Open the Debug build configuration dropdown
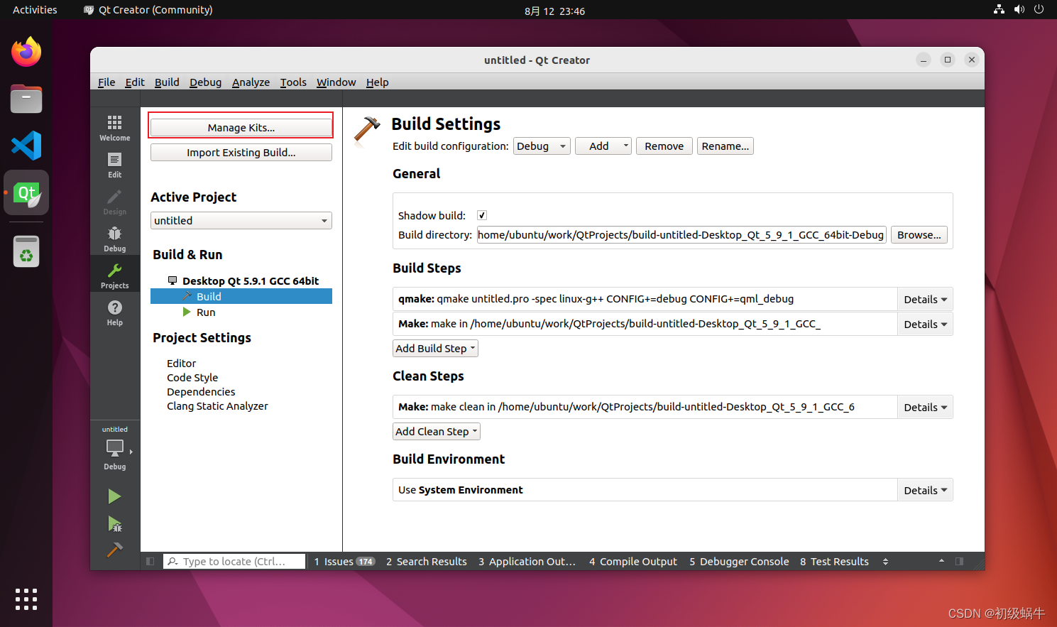The height and width of the screenshot is (627, 1057). point(542,146)
